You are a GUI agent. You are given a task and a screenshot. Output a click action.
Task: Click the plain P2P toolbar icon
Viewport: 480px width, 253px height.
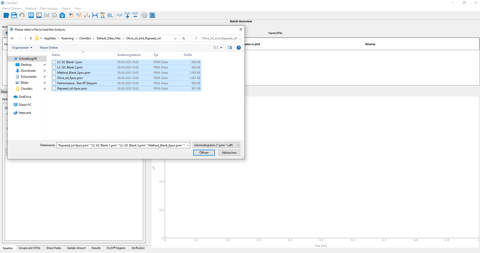120,15
